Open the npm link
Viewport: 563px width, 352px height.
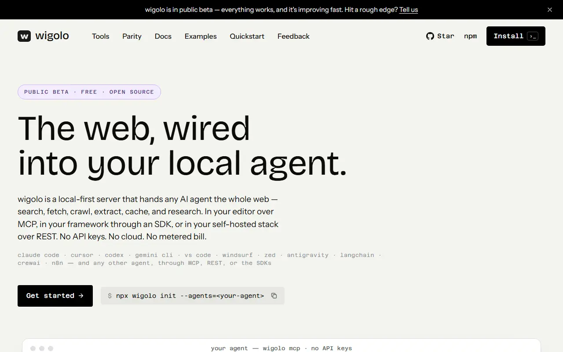pyautogui.click(x=470, y=36)
